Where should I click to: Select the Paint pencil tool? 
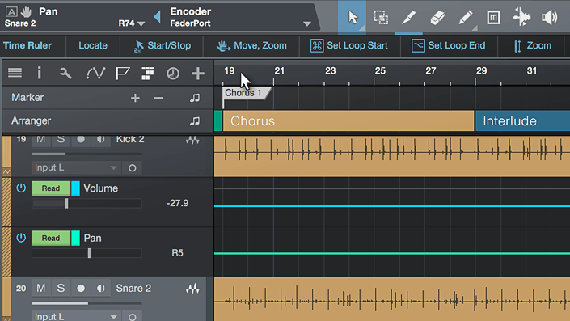[x=466, y=18]
